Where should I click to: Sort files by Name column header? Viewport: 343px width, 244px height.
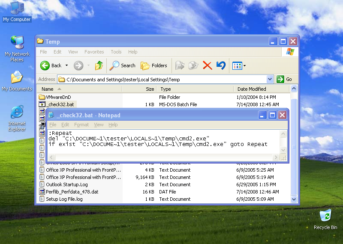[x=79, y=89]
